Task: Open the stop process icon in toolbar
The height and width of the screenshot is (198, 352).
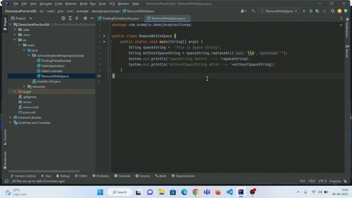Action: (324, 11)
